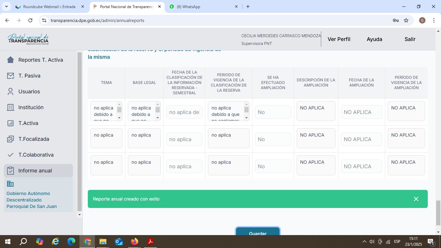Log out using Salir
Screen dimensions: 441x248
tap(410, 39)
